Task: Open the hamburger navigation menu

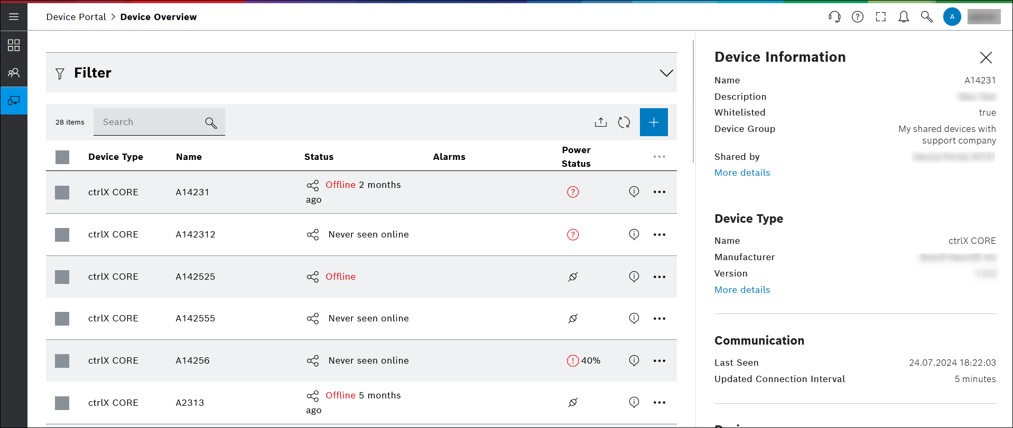Action: [14, 17]
